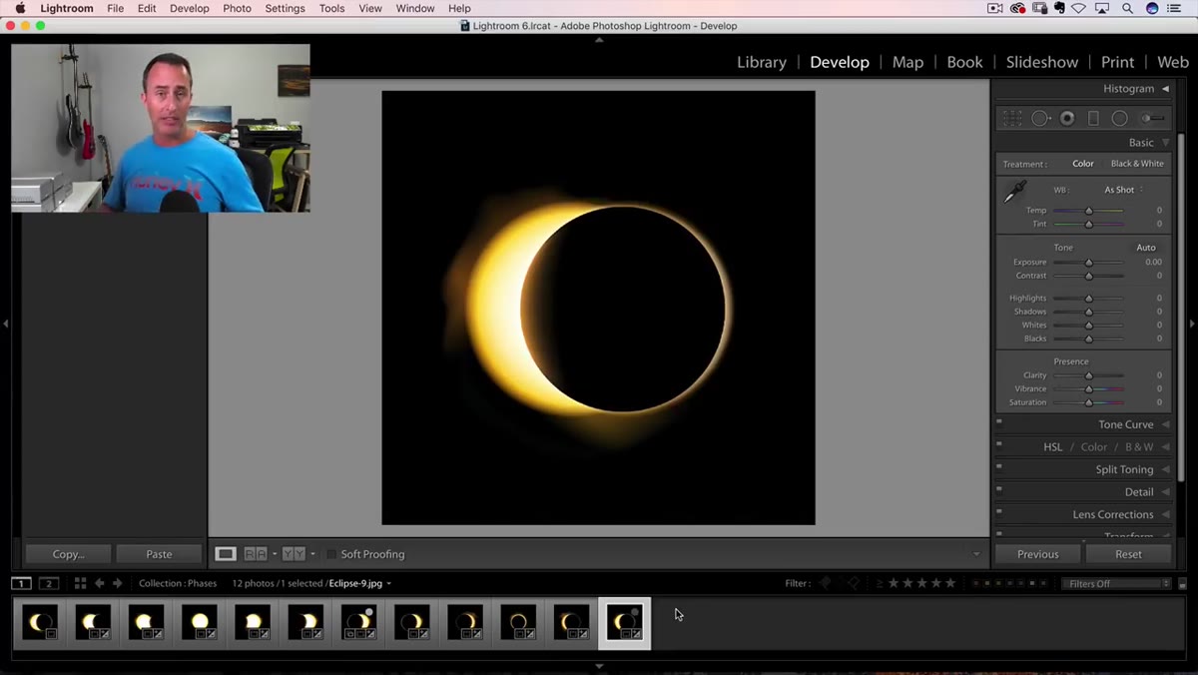Click the Before/After side-by-side RA icon
Image resolution: width=1198 pixels, height=675 pixels.
tap(256, 554)
